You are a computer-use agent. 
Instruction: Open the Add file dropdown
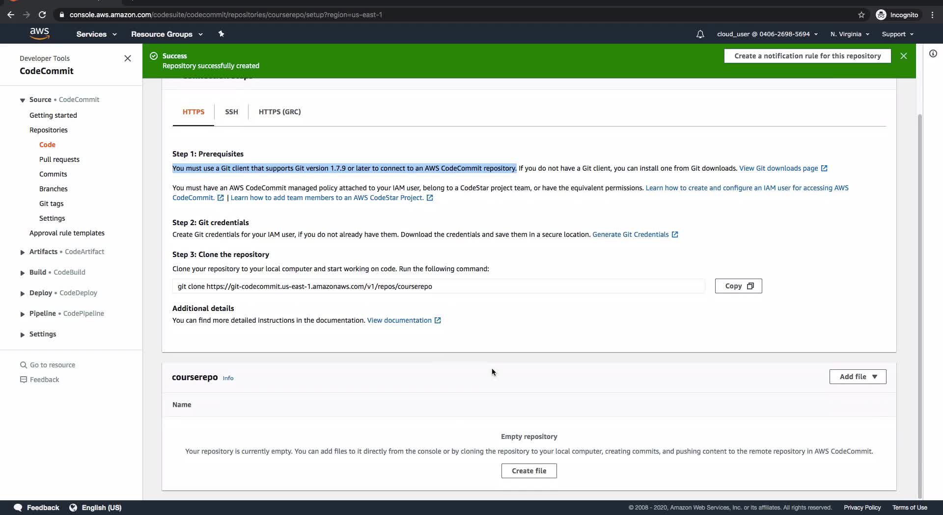point(858,377)
